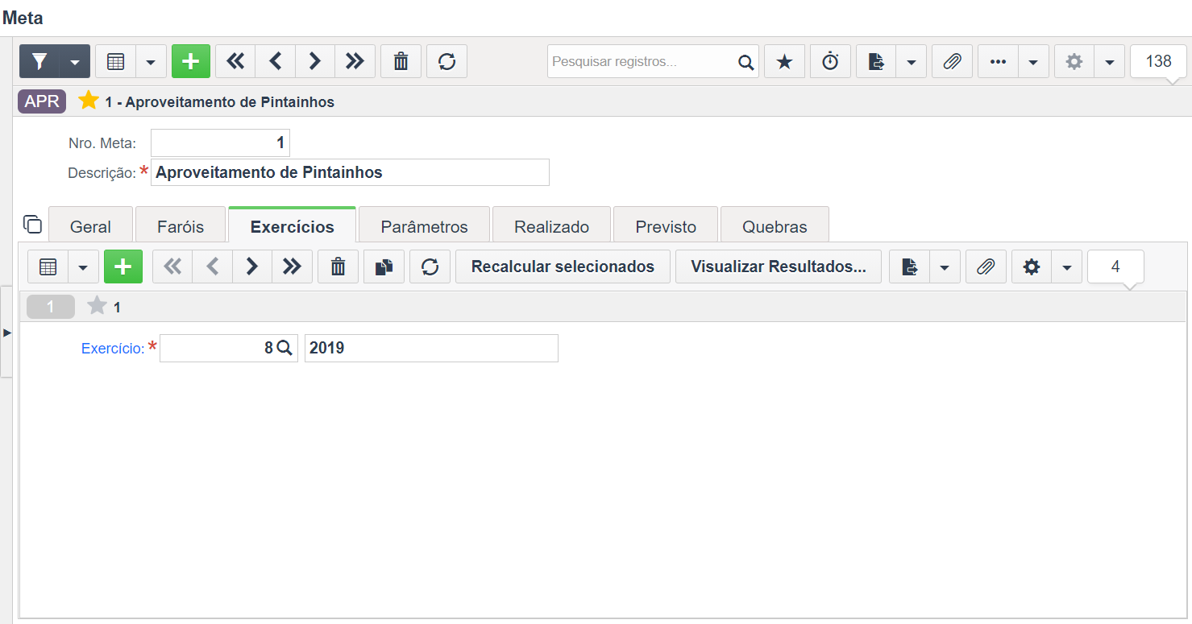Screen dimensions: 1192x624
Task: Add a new Meta record
Action: click(190, 61)
